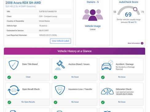This screenshot has height=112, width=150.
Task: Click the 2008 Acura RDX SH-AWD title
Action: [23, 3]
